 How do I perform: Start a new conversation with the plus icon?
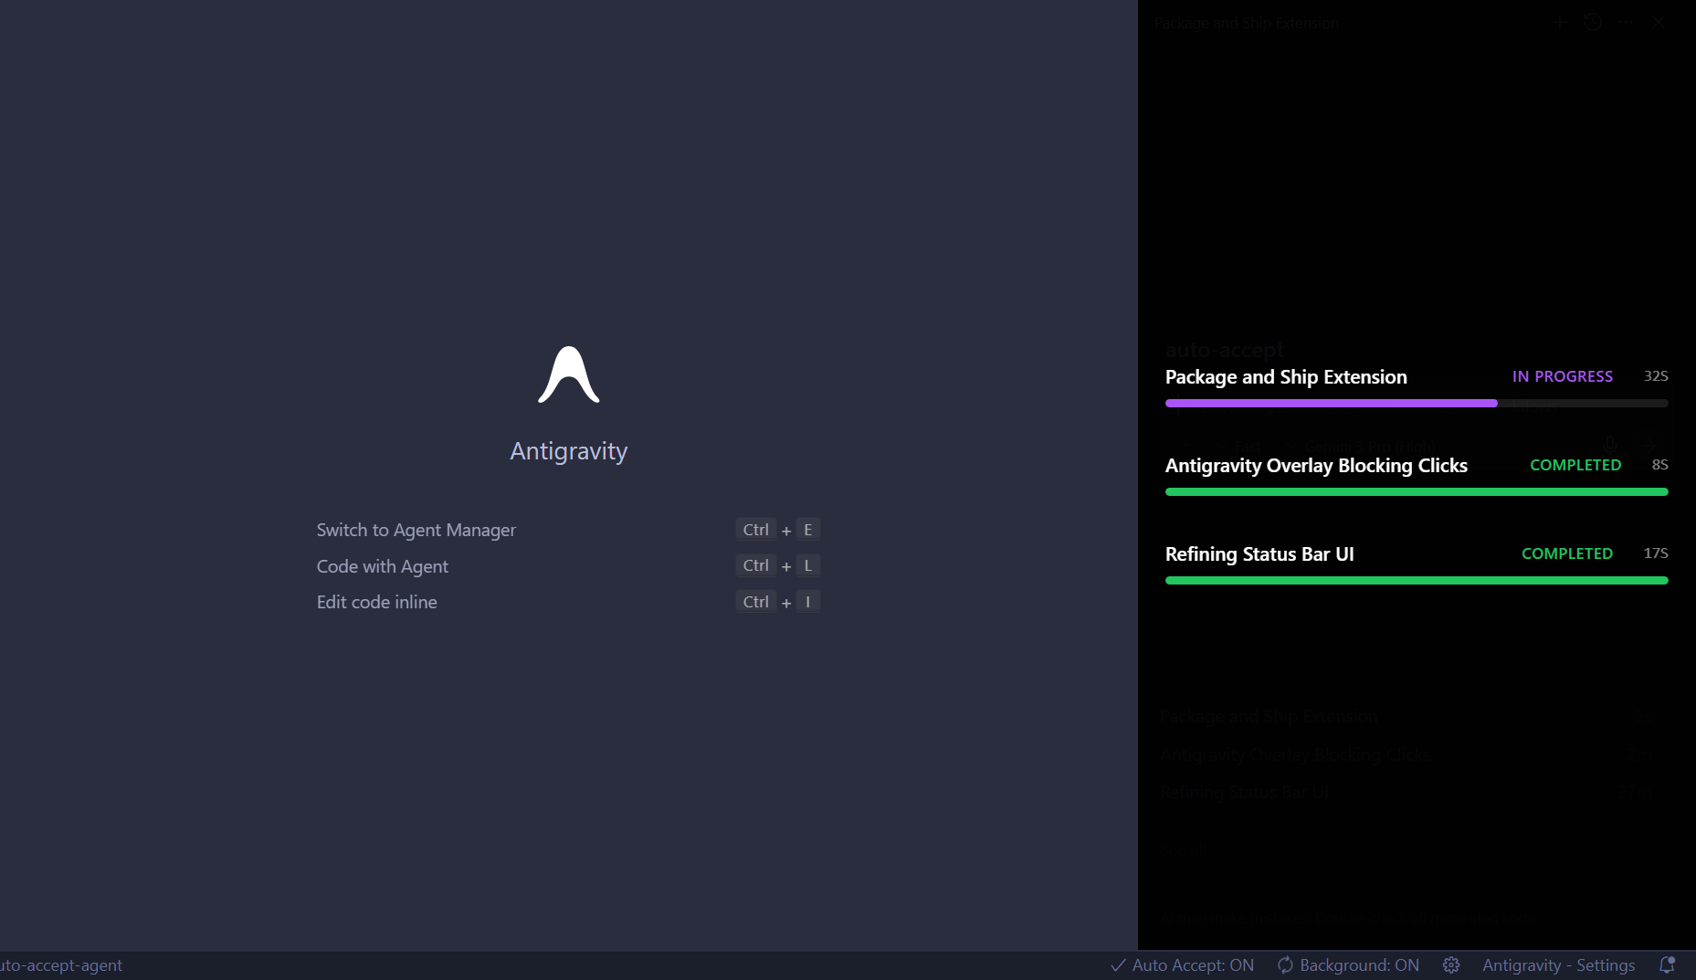click(x=1560, y=22)
